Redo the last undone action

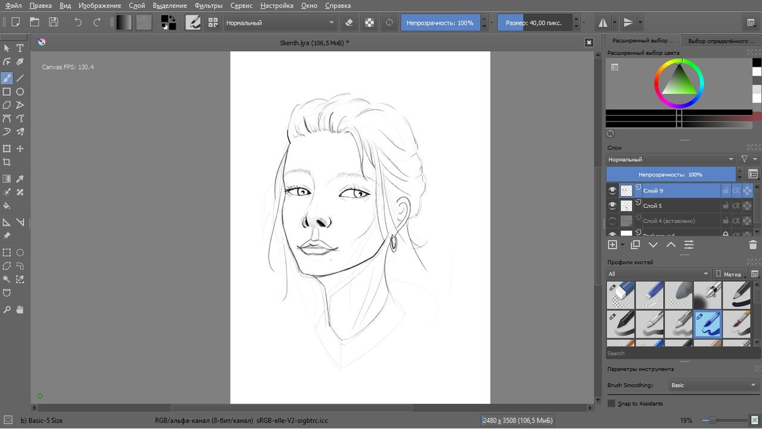pyautogui.click(x=97, y=23)
